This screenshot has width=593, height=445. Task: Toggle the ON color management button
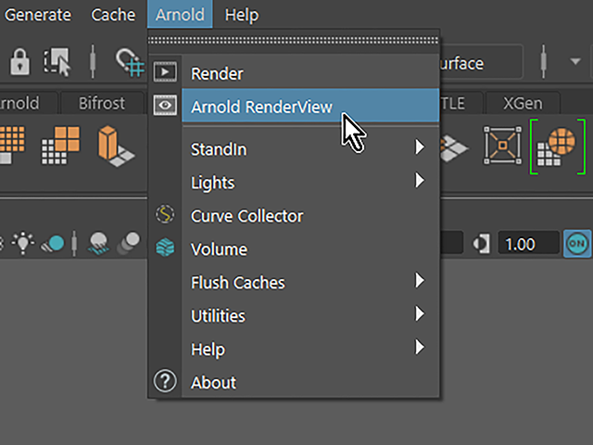(577, 243)
